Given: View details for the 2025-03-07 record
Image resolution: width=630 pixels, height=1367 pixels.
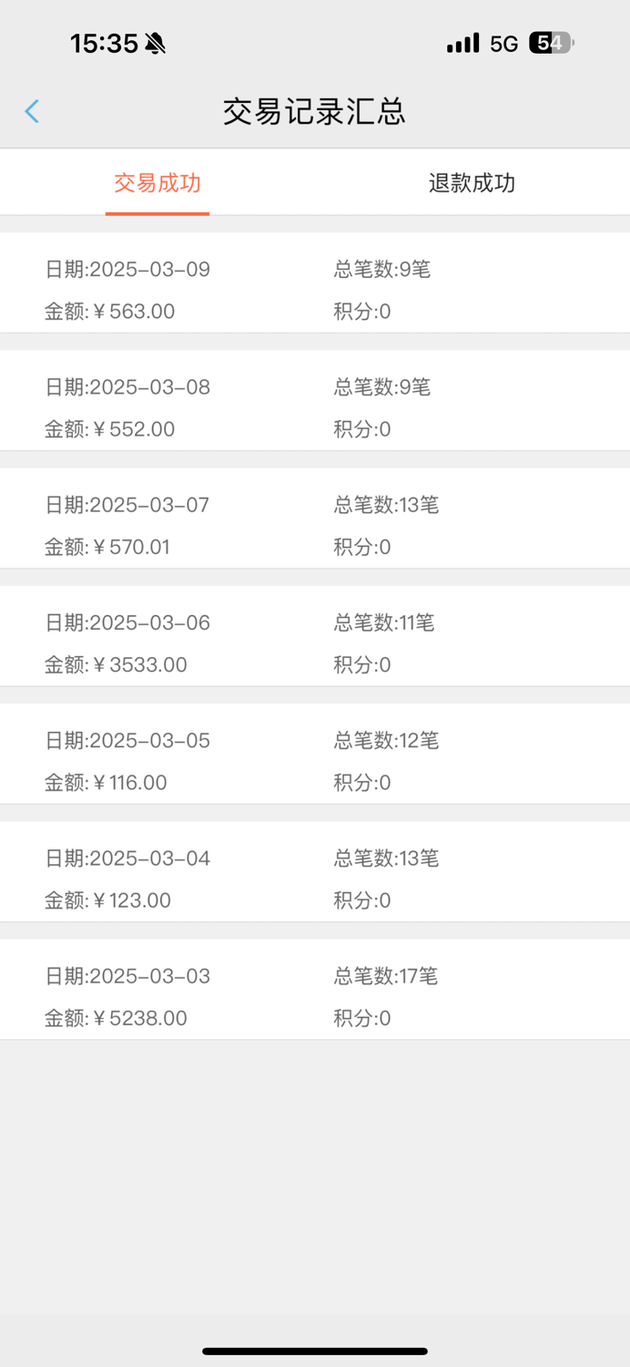Looking at the screenshot, I should click(x=315, y=525).
